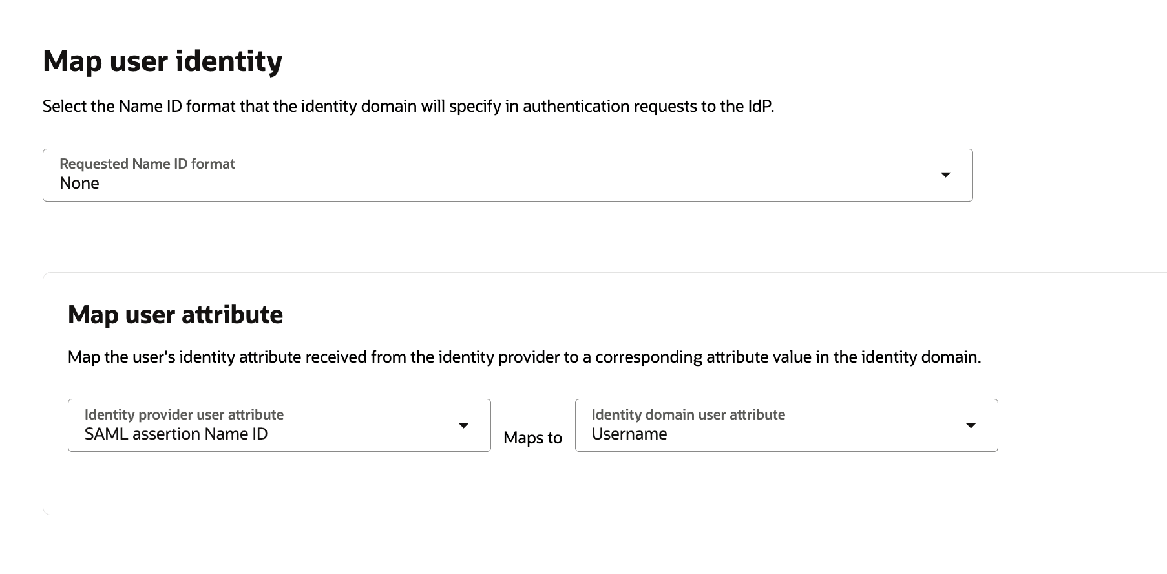This screenshot has height=574, width=1167.
Task: Click the Map user attribute card area
Action: [x=582, y=491]
